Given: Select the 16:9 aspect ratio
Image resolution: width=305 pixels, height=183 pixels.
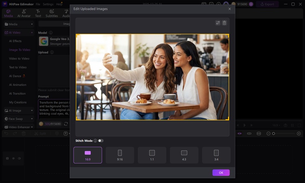Looking at the screenshot, I should tap(88, 155).
